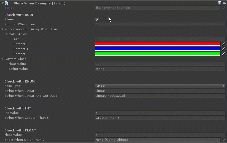Screen dimensions: 227x143
Task: Click the Int Value label
Action: point(12,113)
